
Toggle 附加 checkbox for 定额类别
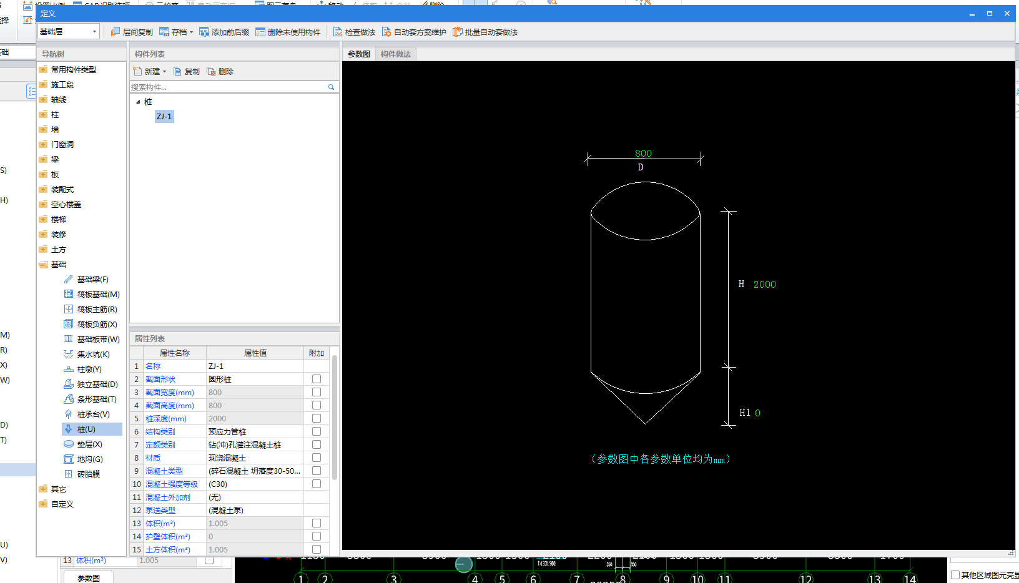(317, 444)
